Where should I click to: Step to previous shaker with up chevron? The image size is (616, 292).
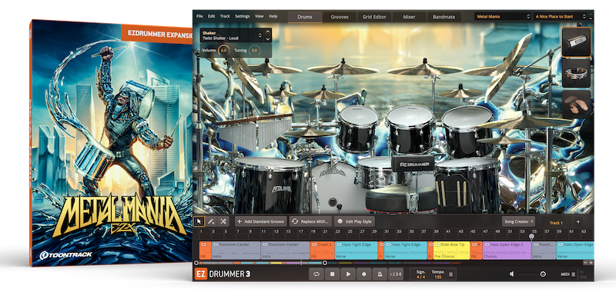click(x=268, y=32)
